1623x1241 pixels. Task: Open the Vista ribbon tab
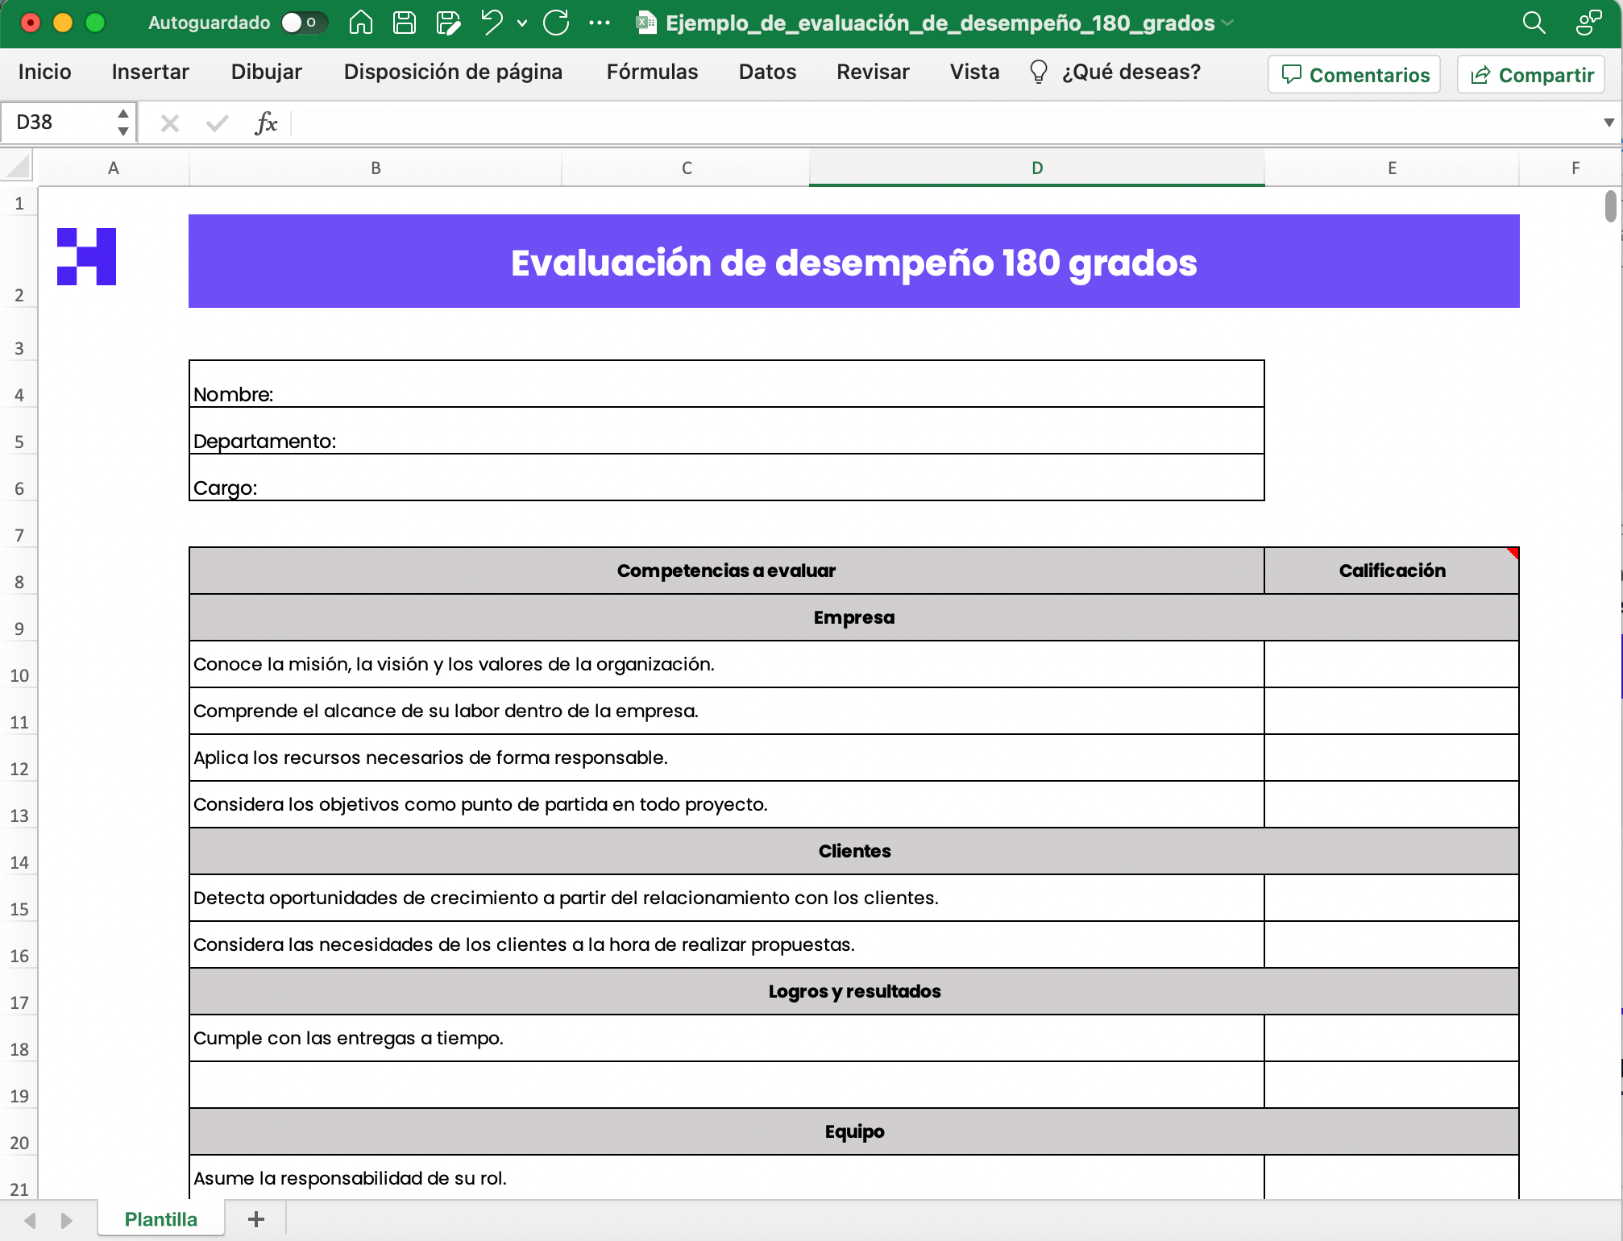(974, 72)
